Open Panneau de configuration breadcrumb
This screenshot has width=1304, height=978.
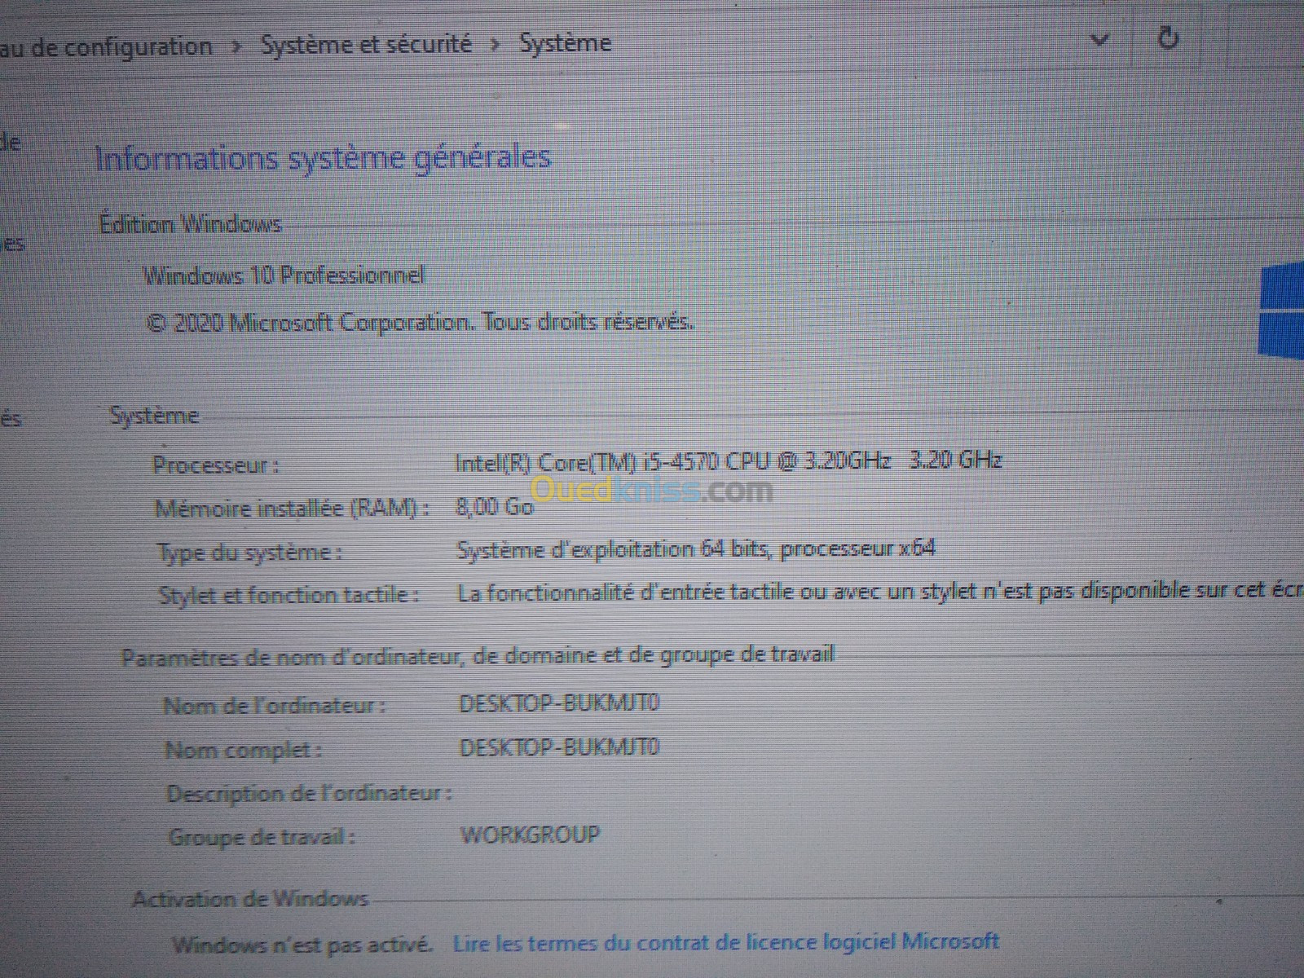tap(106, 47)
